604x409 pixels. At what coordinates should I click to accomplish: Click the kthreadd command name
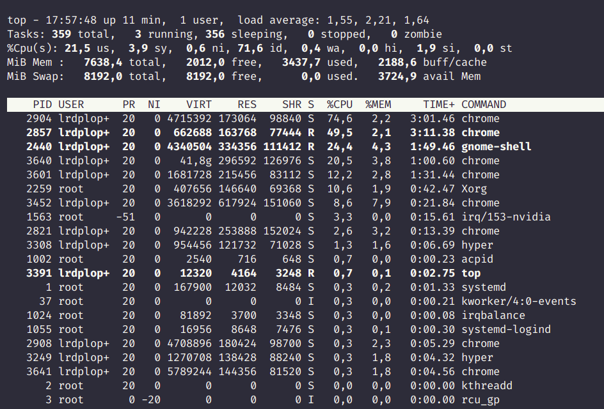pos(487,386)
